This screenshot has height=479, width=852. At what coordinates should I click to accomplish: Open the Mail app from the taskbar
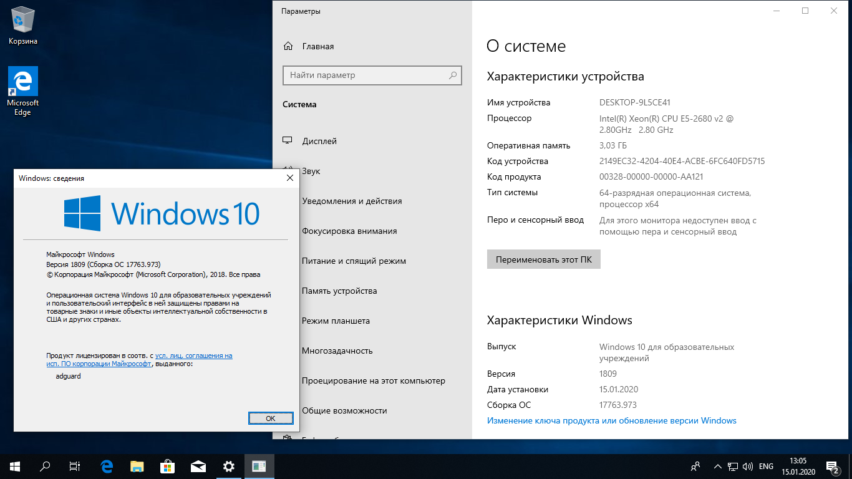(198, 466)
